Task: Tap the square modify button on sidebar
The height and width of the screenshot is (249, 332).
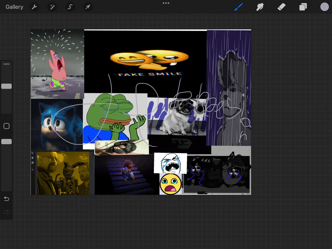Action: [7, 126]
